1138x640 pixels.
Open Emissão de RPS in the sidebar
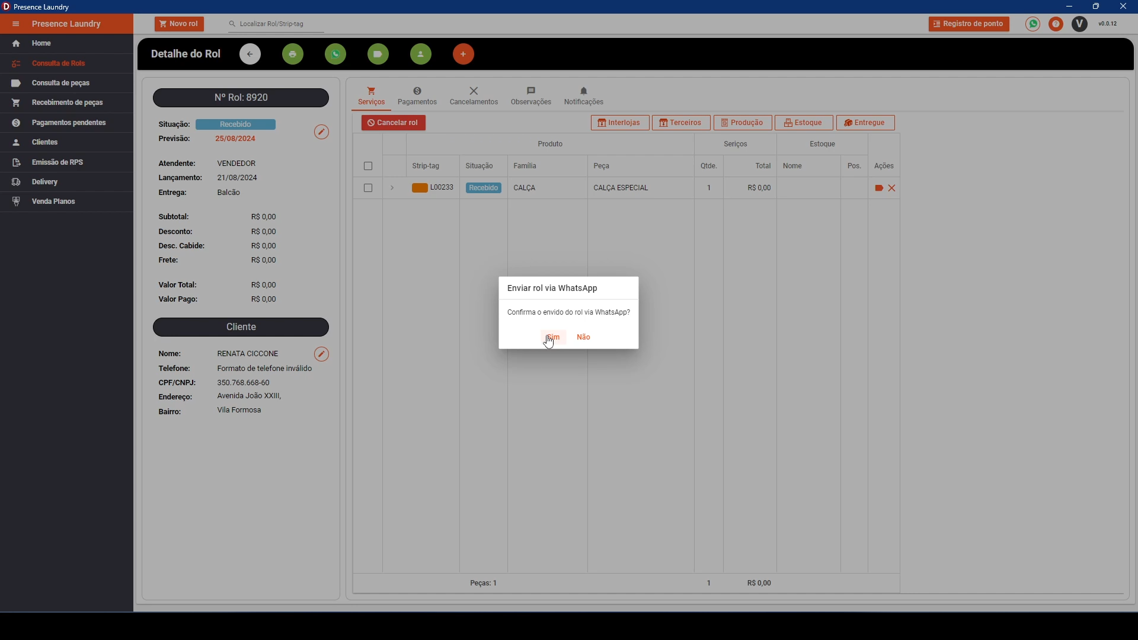[66, 162]
